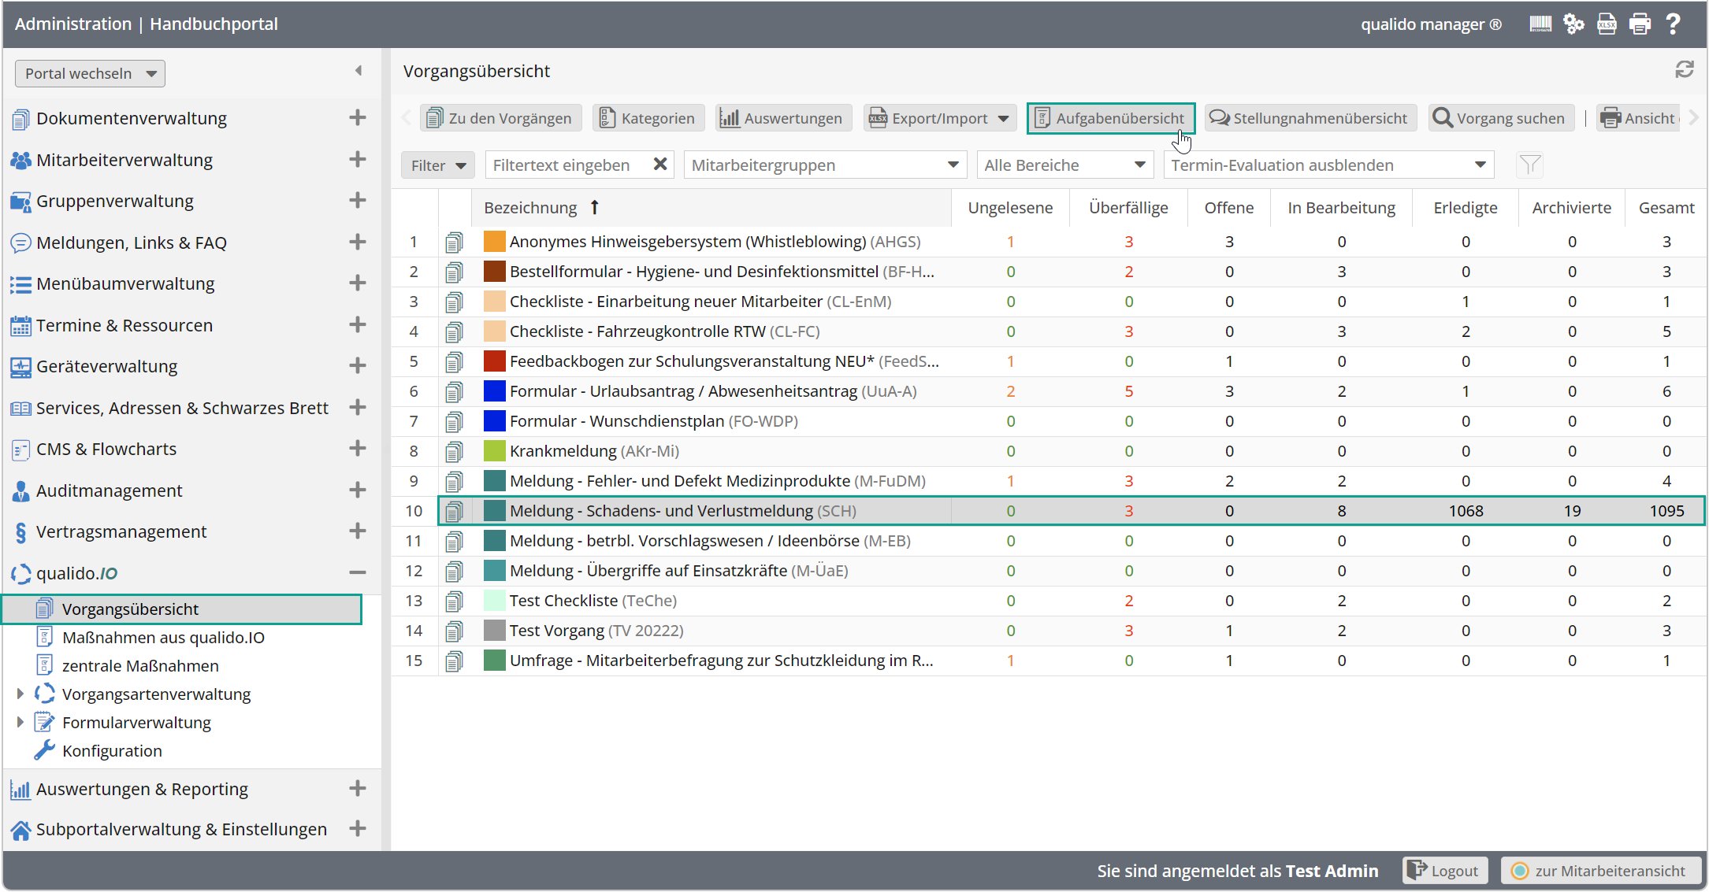Click Filtertext eingeben input field

pyautogui.click(x=569, y=165)
